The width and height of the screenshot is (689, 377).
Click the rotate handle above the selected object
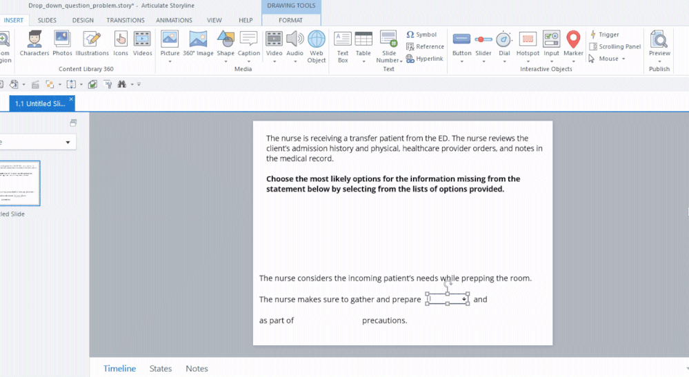[x=448, y=284]
